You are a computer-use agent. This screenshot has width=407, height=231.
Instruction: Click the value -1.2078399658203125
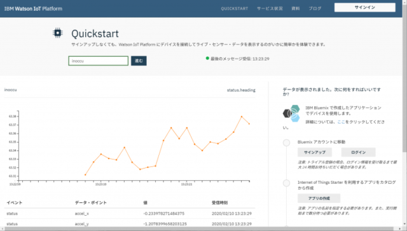click(x=165, y=224)
